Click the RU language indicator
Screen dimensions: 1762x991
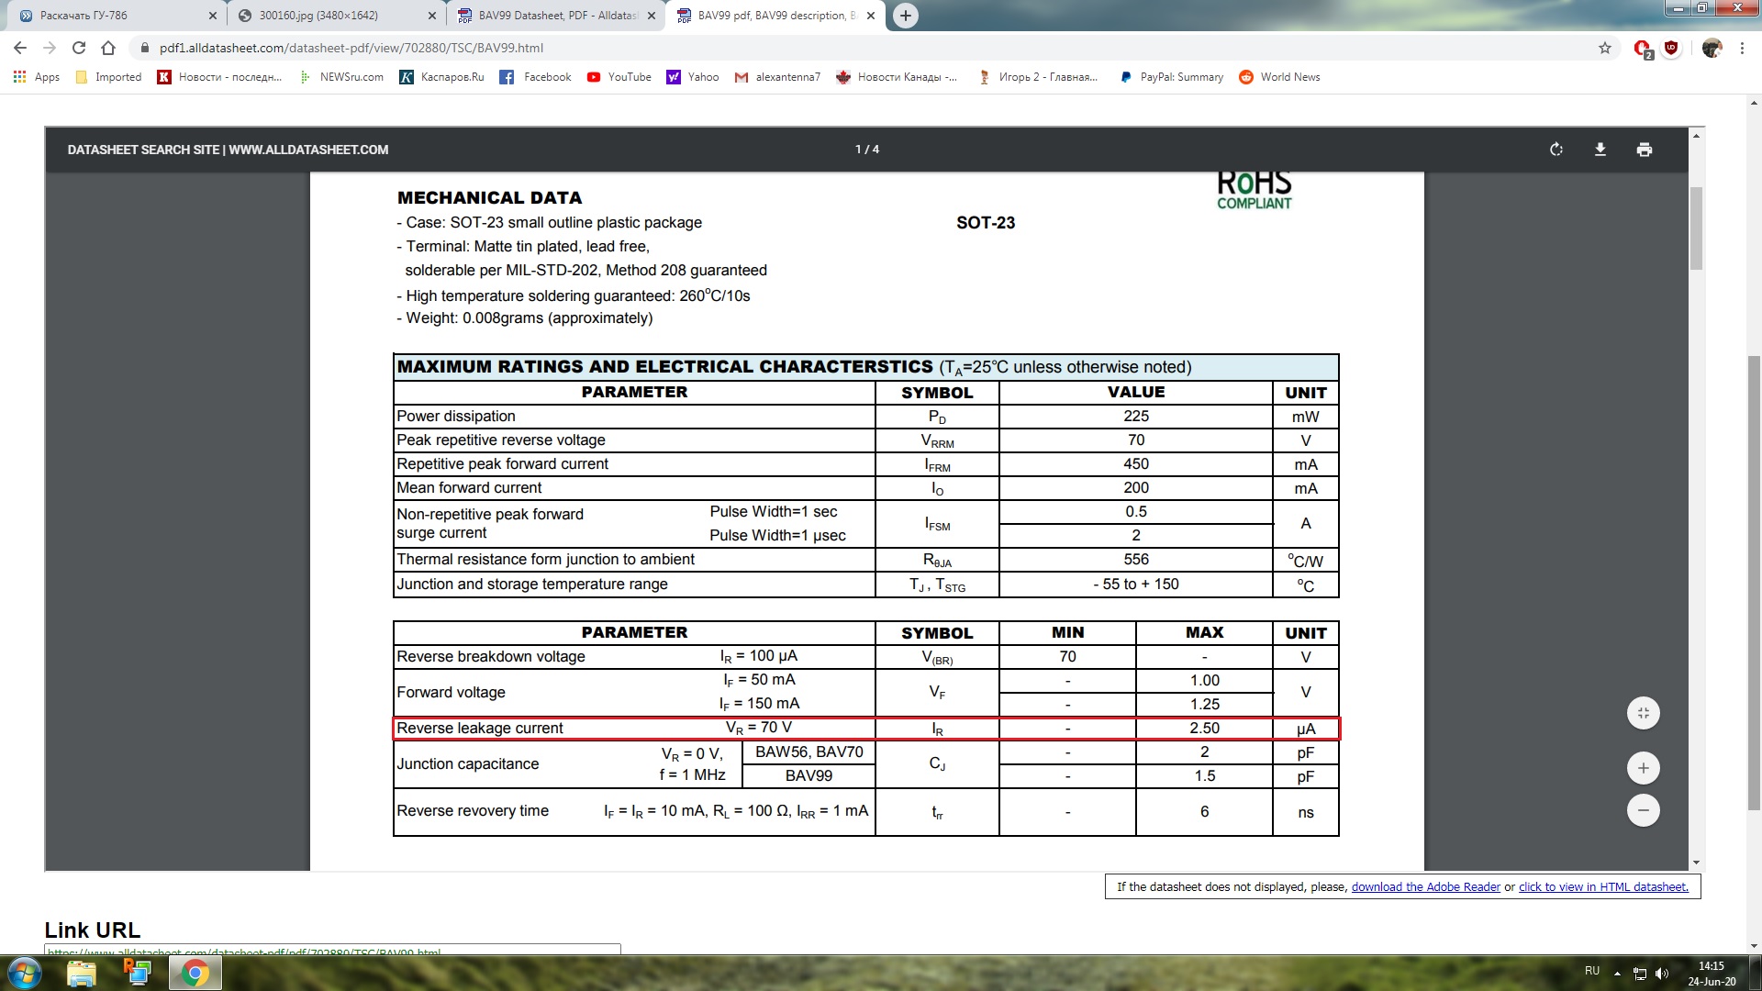pos(1592,971)
